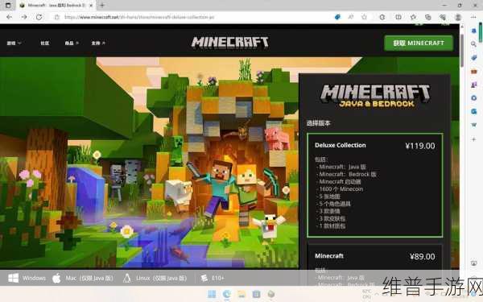Click the 'Minecraft: Bedrock 版' line in Deluxe Collection

348,174
